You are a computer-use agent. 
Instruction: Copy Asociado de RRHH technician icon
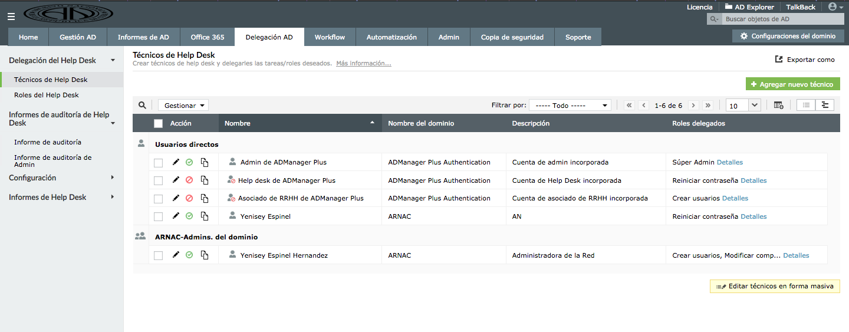click(205, 198)
